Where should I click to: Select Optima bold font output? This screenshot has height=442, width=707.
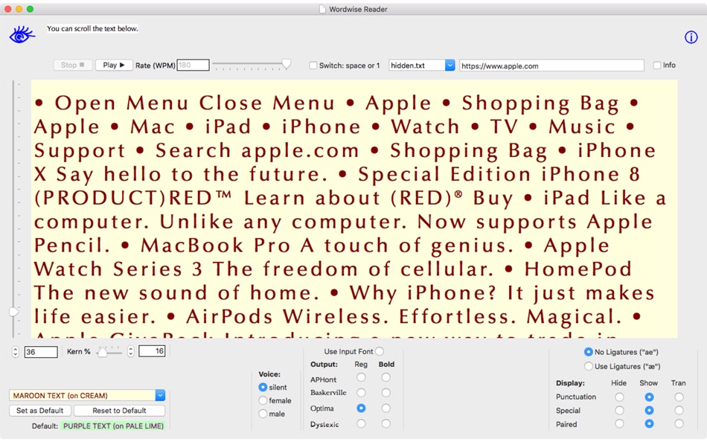(x=386, y=409)
